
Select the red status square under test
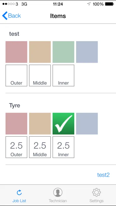(16, 52)
